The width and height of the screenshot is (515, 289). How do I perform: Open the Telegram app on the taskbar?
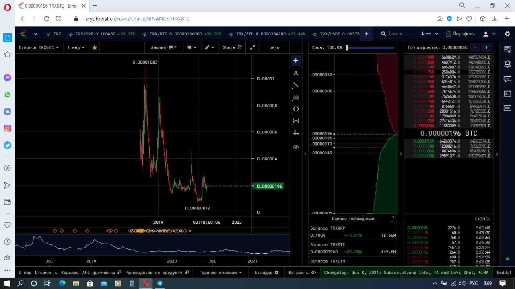160,283
